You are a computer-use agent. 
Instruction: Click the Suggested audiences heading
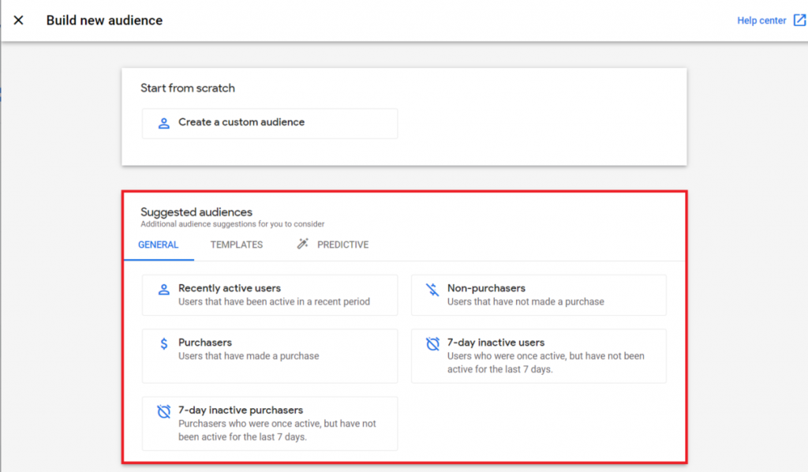pos(196,212)
